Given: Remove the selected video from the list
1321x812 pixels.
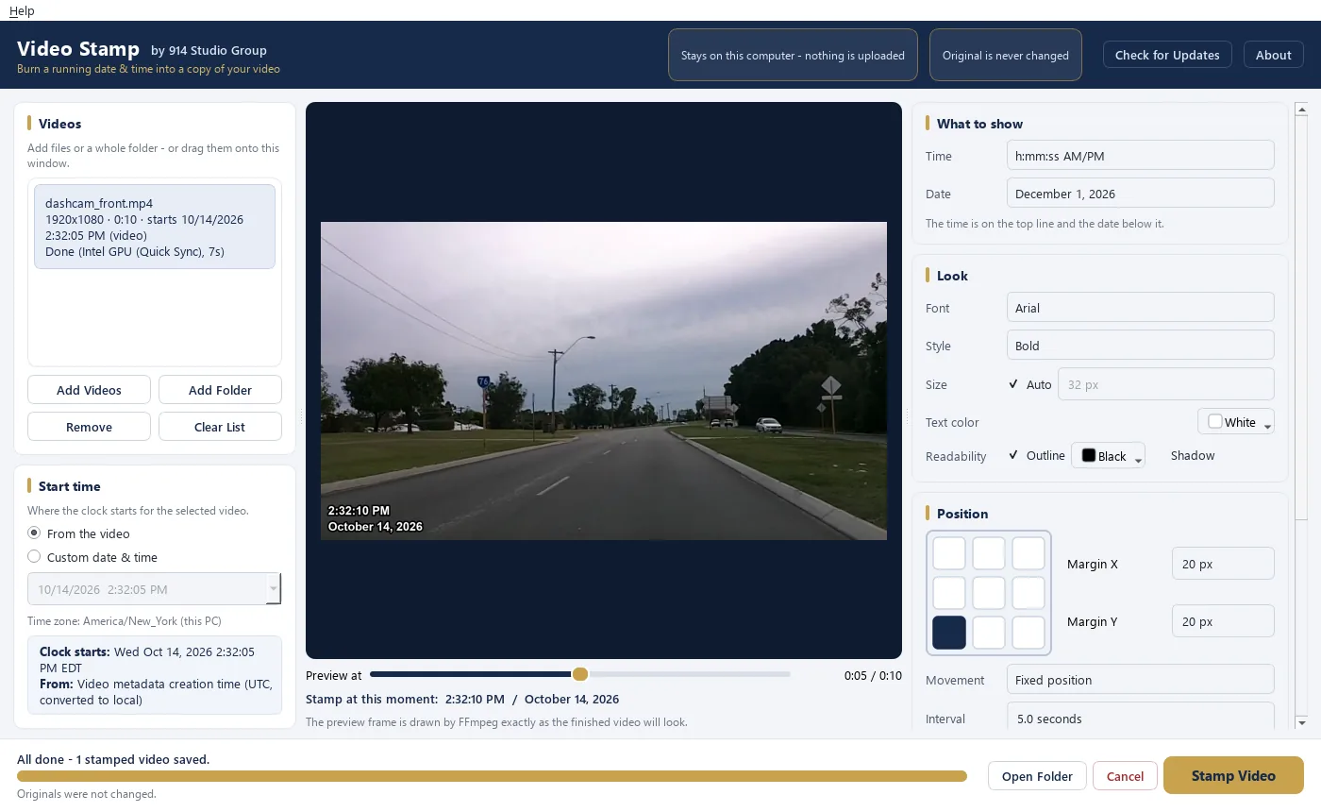Looking at the screenshot, I should [89, 427].
